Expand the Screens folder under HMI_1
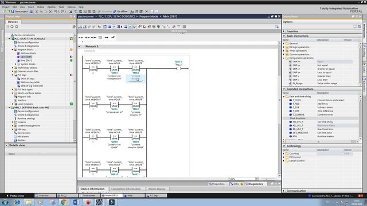The image size is (367, 206). coord(13,122)
